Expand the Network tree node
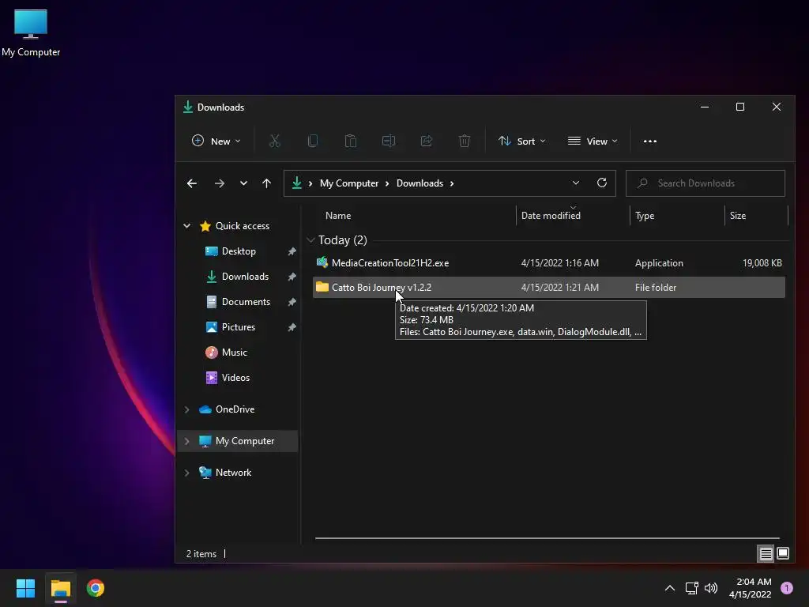Viewport: 809px width, 607px height. tap(186, 473)
